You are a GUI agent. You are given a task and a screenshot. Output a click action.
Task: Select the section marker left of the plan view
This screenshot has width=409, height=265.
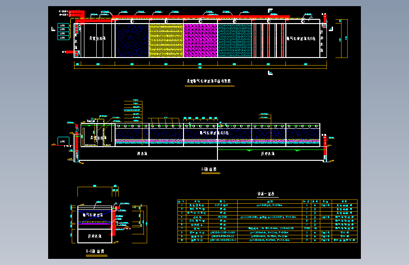(x=53, y=29)
